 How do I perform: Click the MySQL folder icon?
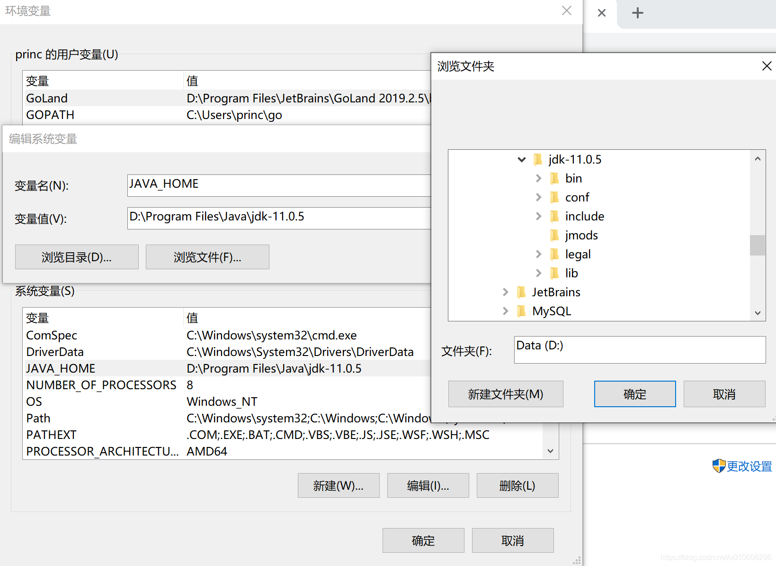(521, 311)
